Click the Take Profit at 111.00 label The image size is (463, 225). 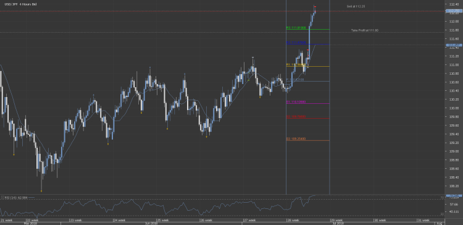pyautogui.click(x=365, y=30)
